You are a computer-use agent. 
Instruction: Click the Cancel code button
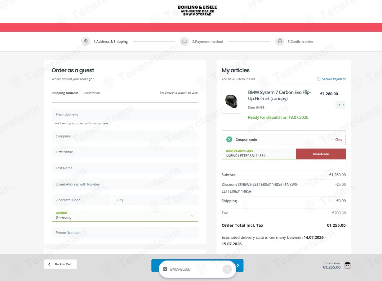[x=321, y=154]
